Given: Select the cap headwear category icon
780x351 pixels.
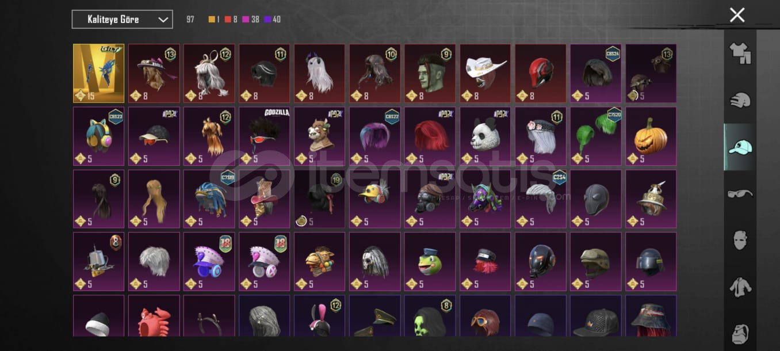Looking at the screenshot, I should click(740, 147).
